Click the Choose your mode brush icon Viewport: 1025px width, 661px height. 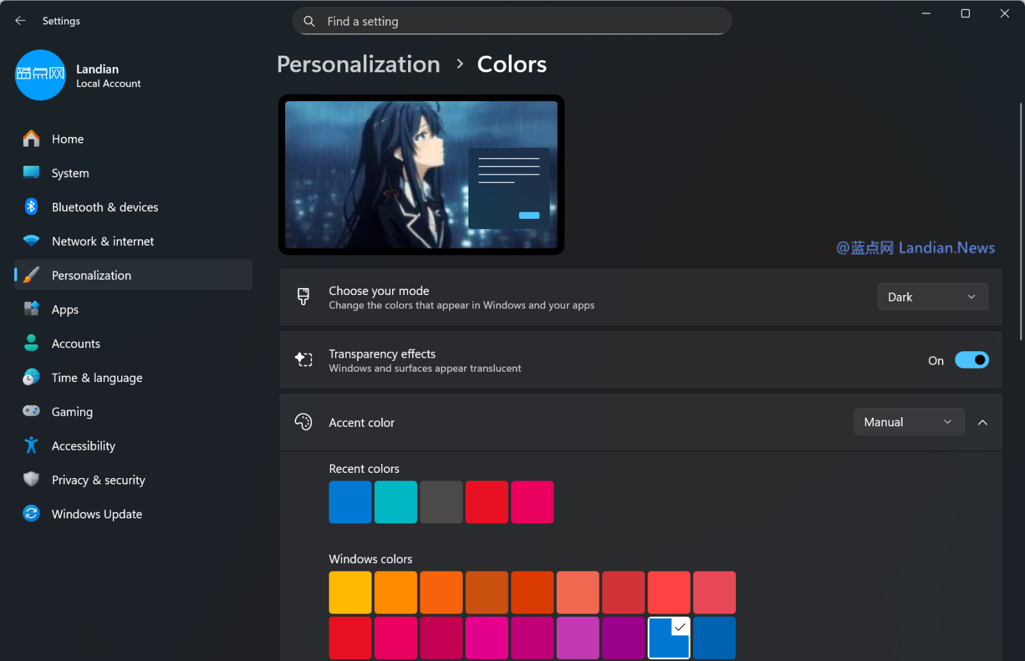click(304, 297)
